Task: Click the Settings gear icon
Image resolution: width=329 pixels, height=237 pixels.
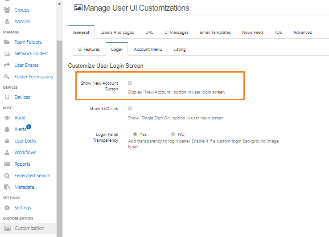Action: [7, 208]
